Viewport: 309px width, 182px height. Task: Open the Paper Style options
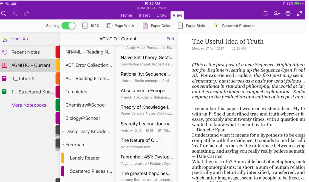tap(191, 25)
